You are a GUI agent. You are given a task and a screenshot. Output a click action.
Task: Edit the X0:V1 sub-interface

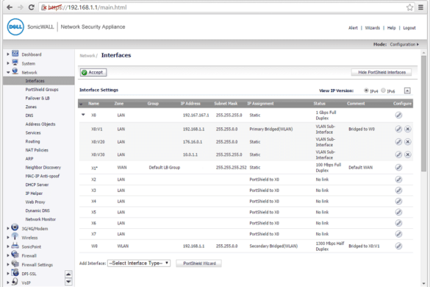click(398, 129)
